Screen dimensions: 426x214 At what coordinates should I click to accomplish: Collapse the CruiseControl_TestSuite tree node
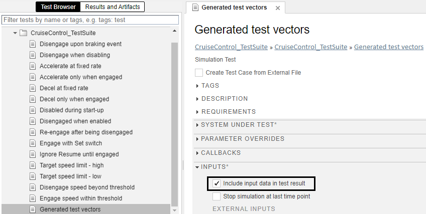15,33
